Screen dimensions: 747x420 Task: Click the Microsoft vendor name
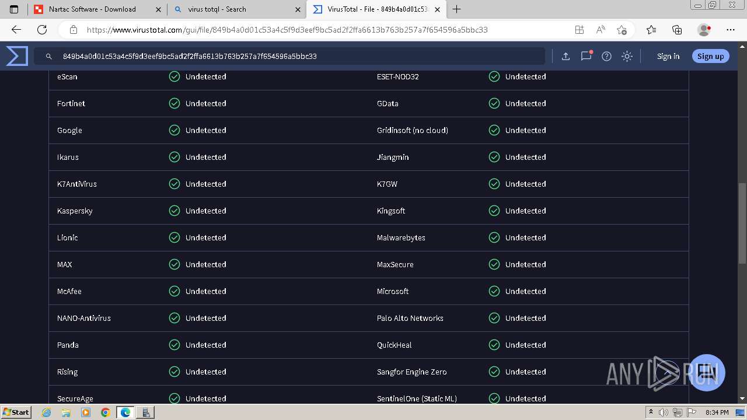pyautogui.click(x=393, y=291)
